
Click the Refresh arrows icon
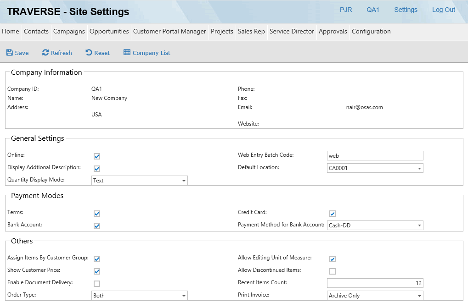[x=45, y=53]
